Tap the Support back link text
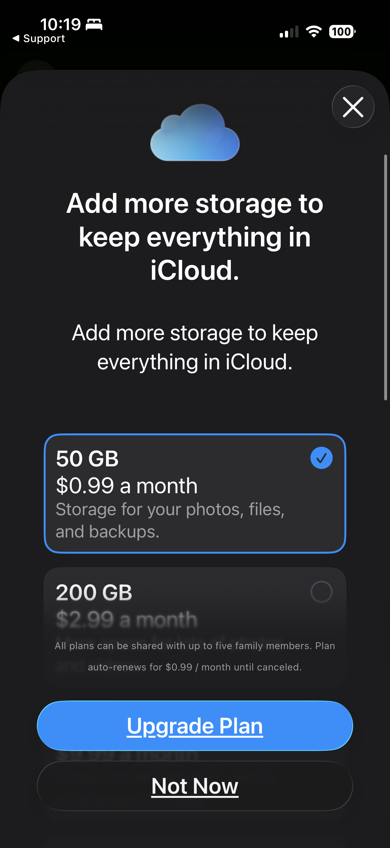390x848 pixels. pos(44,38)
